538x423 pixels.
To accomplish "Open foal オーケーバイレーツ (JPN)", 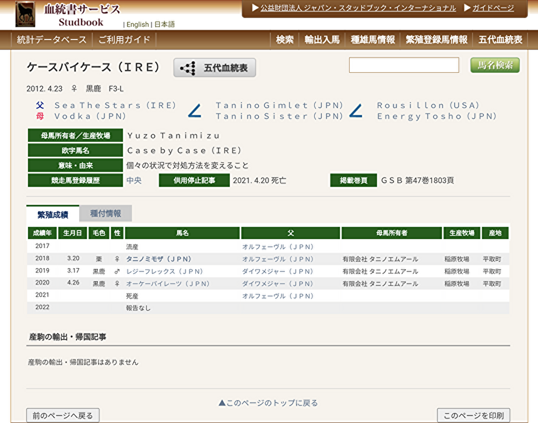I will (168, 283).
